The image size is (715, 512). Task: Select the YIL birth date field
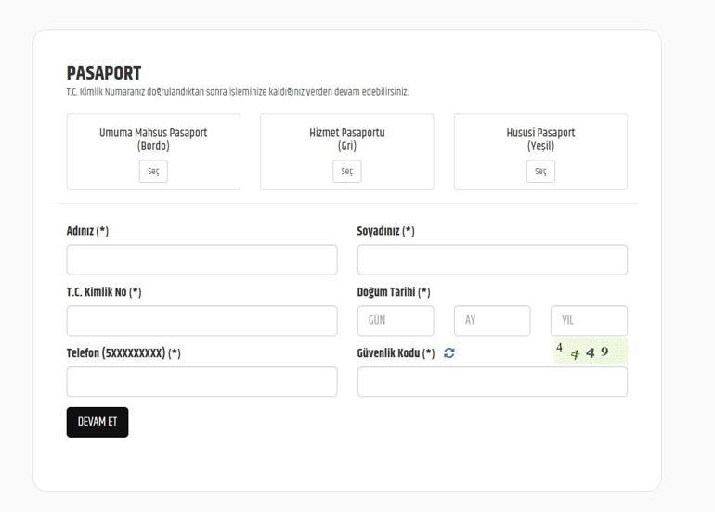pos(589,321)
